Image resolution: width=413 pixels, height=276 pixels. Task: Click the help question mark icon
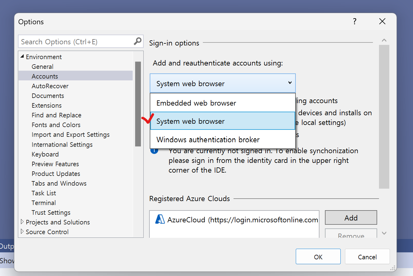[x=354, y=21]
